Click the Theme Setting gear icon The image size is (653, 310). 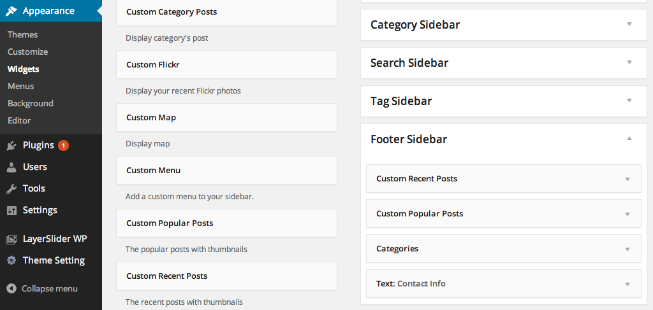[11, 260]
